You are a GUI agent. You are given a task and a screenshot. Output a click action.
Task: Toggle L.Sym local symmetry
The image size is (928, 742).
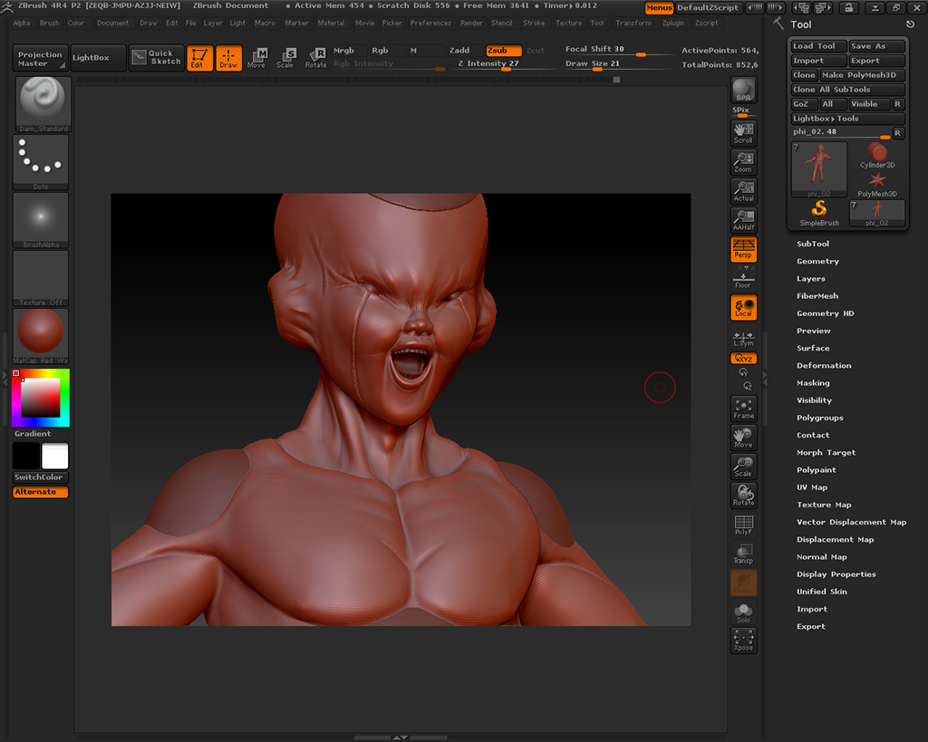tap(743, 339)
